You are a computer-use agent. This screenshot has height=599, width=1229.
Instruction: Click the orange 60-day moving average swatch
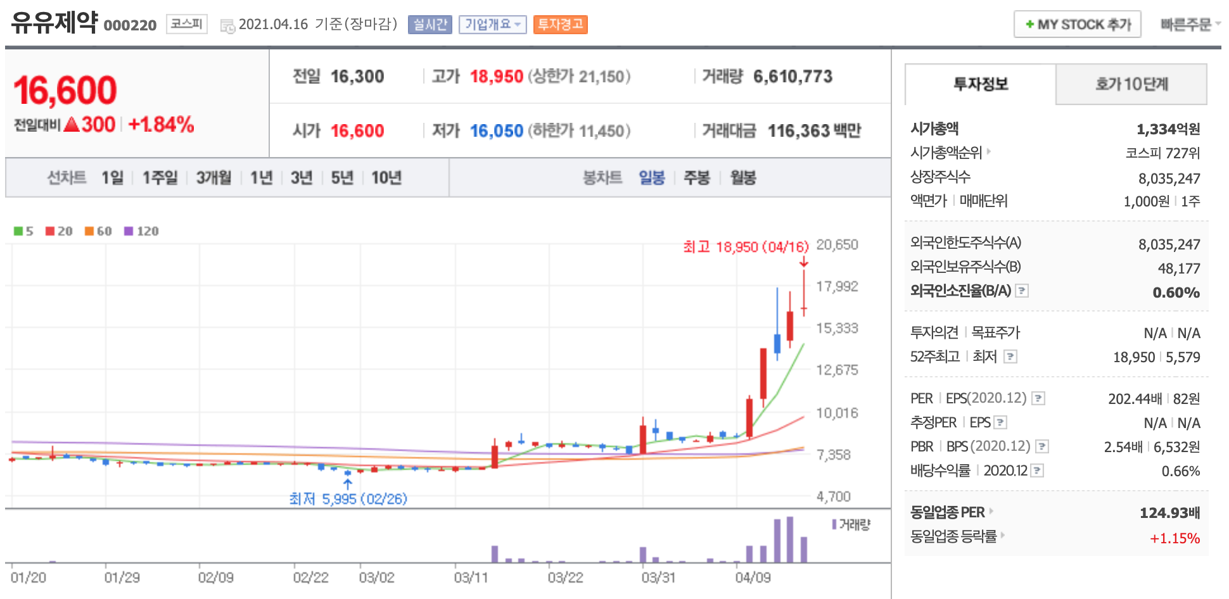coord(89,231)
